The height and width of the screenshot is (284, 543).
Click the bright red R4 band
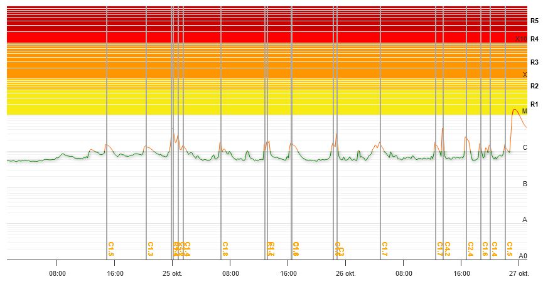point(251,37)
